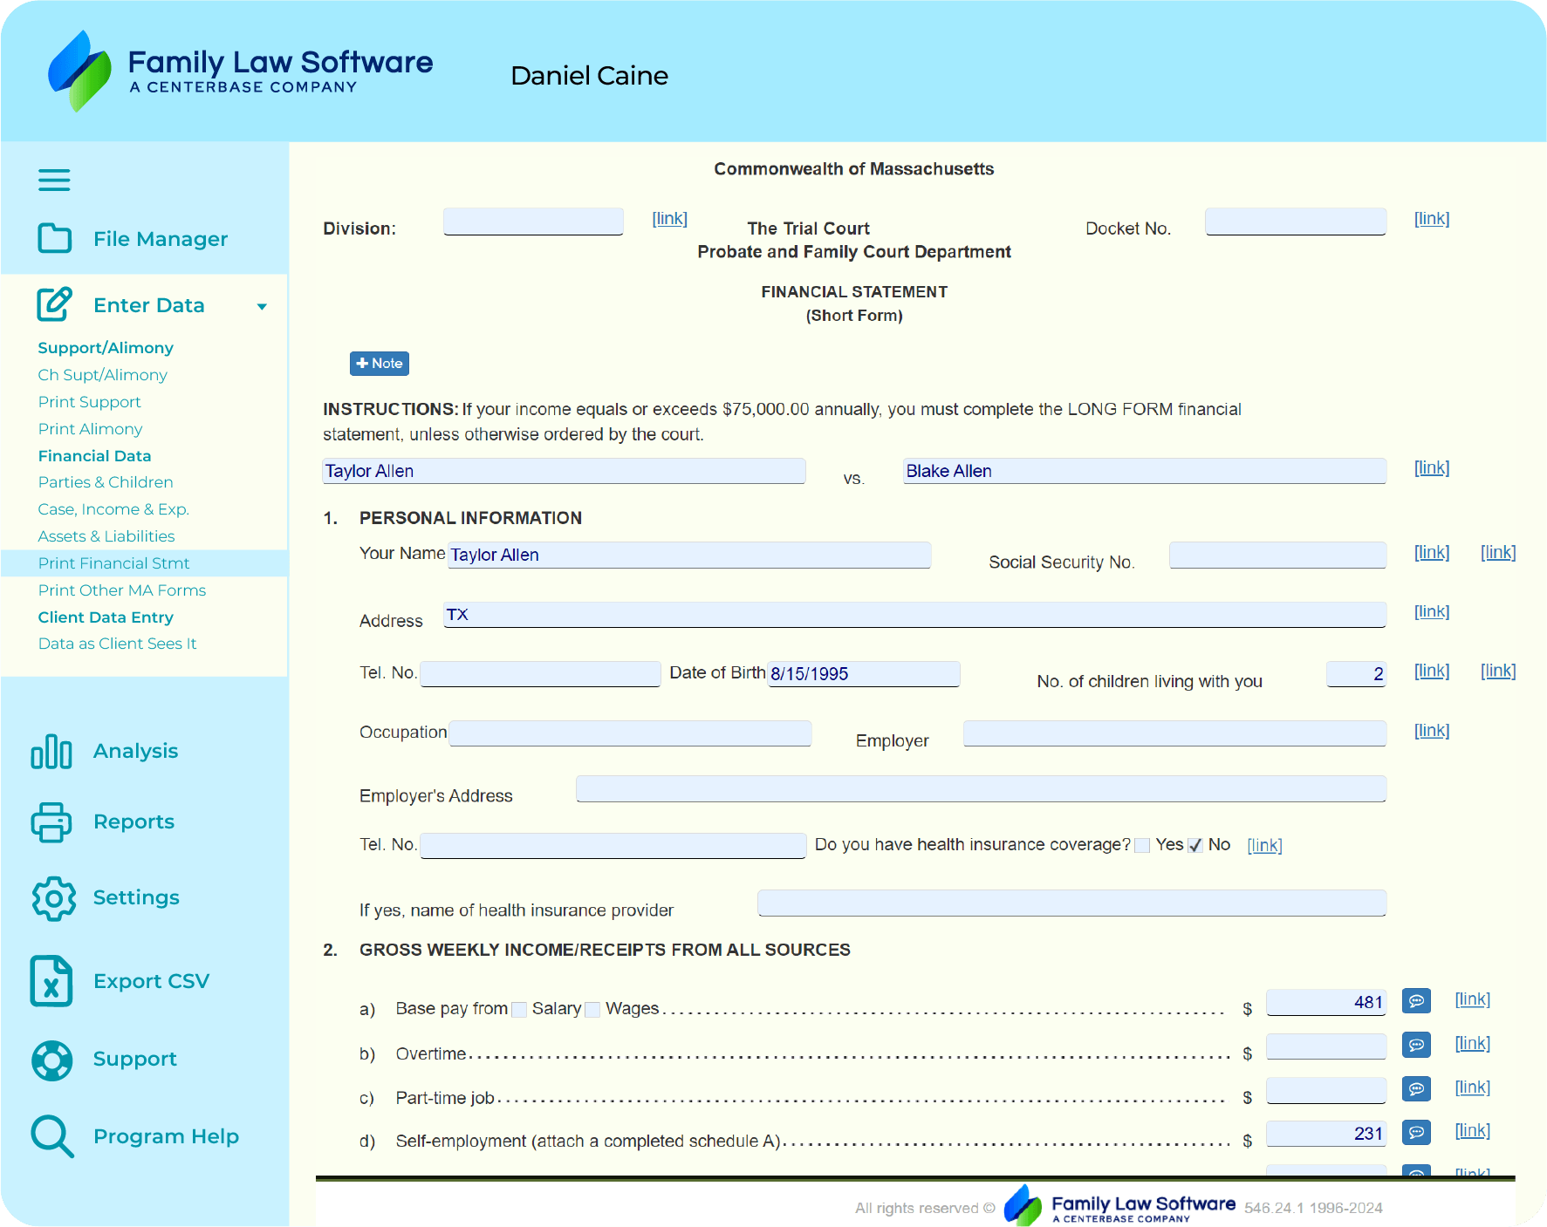
Task: Collapse the Enter Data dropdown arrow
Action: 262,306
